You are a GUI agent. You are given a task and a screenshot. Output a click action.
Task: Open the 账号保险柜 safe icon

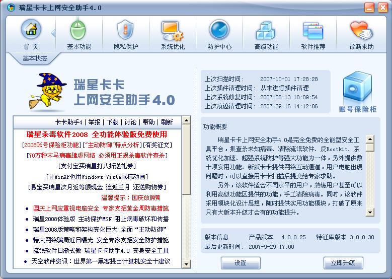click(357, 91)
